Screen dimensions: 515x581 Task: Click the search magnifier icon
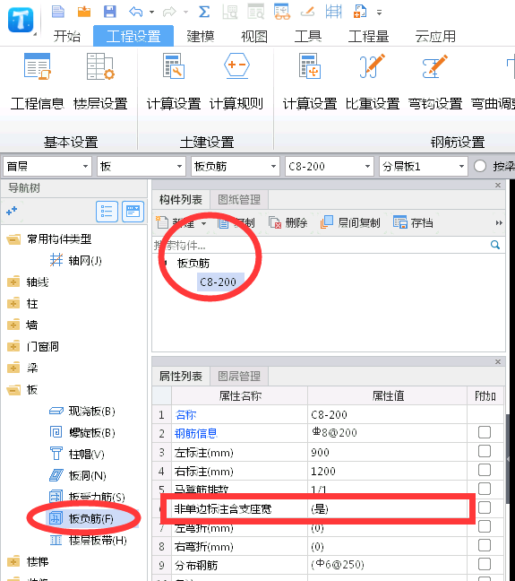coord(495,245)
